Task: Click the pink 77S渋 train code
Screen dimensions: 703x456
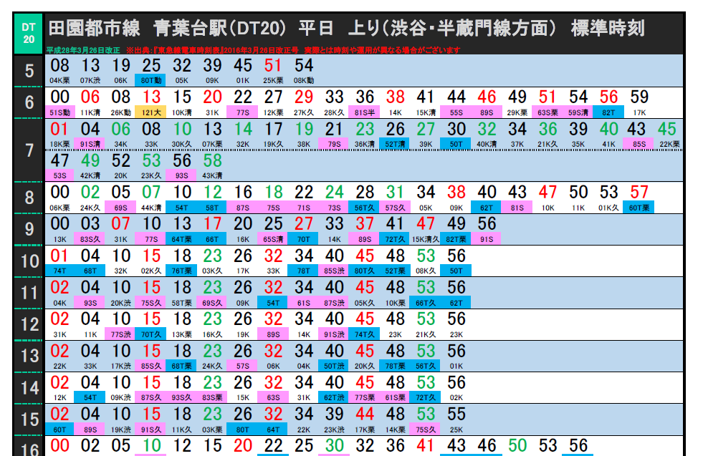Action: point(120,334)
